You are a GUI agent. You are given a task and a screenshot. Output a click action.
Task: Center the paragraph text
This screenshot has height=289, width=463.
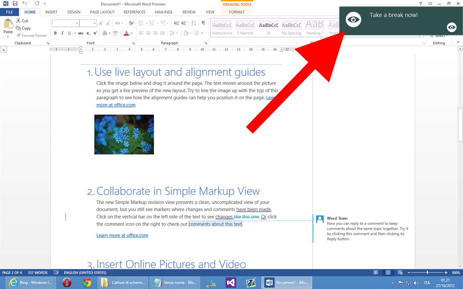coord(148,33)
